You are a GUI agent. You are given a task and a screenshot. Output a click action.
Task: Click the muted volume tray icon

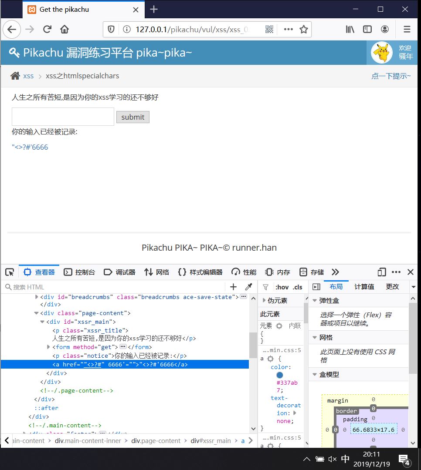point(333,459)
